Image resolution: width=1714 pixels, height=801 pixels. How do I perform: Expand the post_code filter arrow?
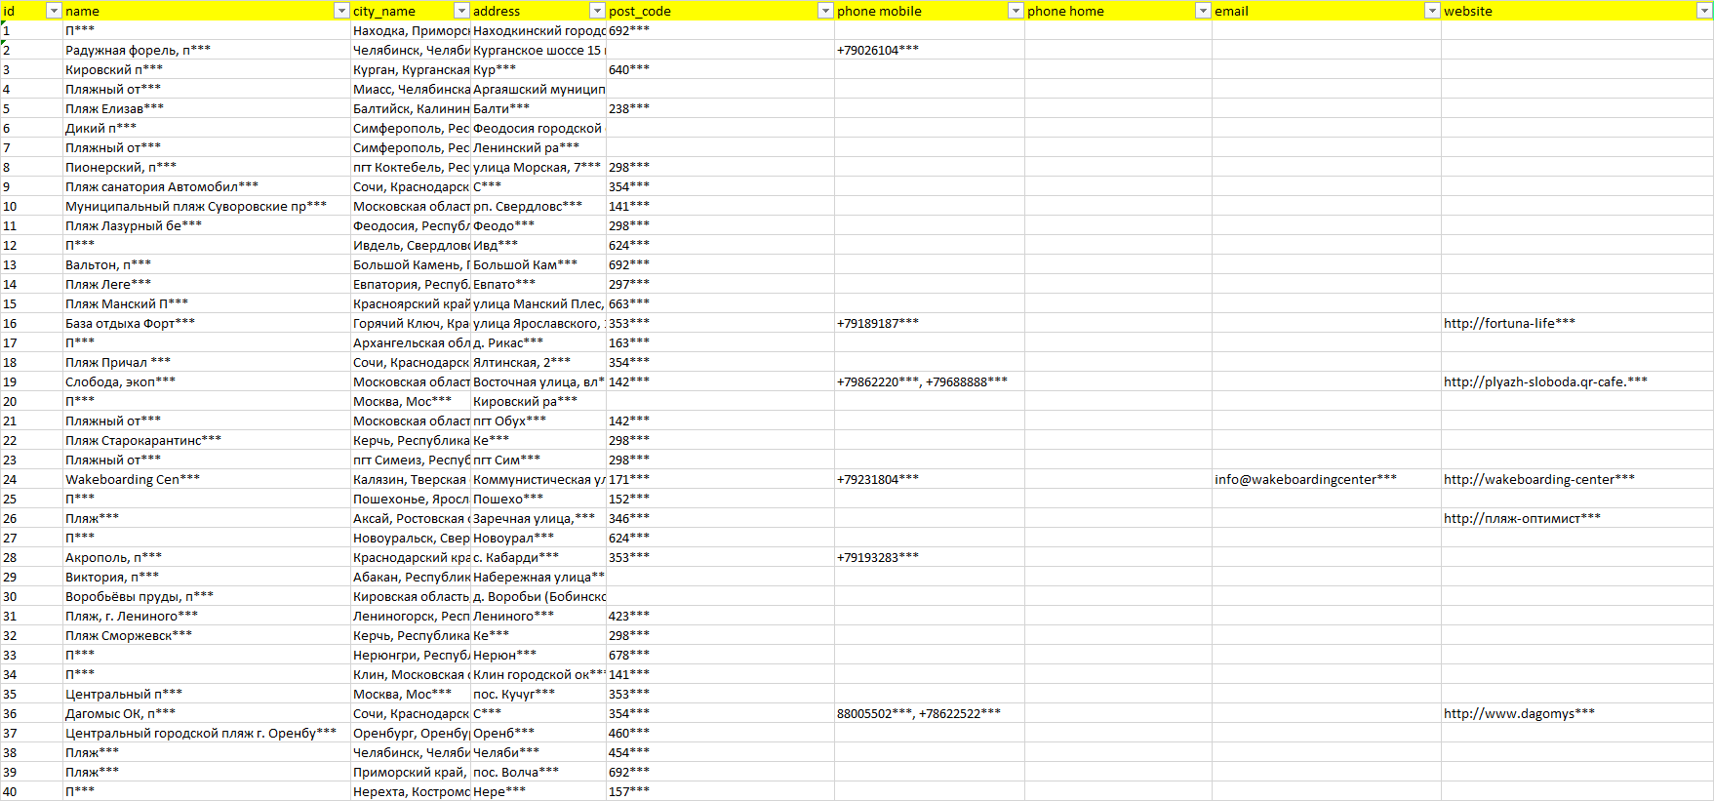[x=825, y=11]
